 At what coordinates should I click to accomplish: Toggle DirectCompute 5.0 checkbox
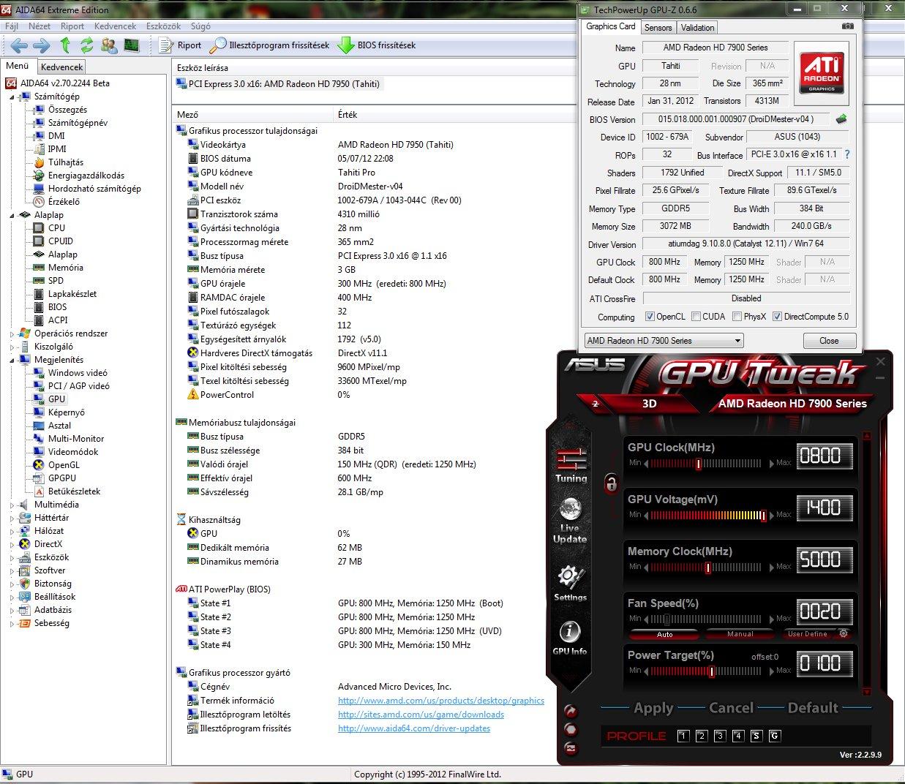(777, 317)
